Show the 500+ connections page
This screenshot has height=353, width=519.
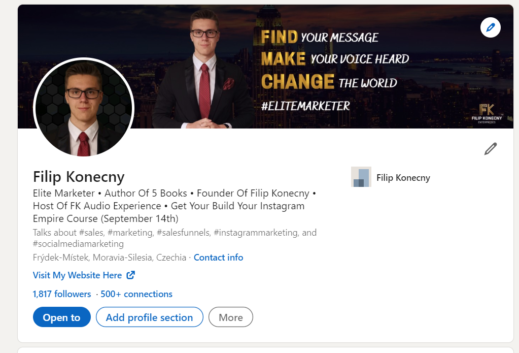pyautogui.click(x=136, y=294)
